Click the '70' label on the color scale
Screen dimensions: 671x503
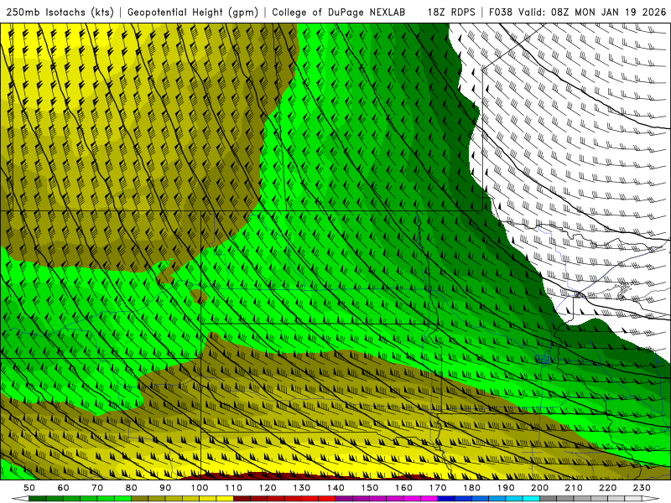(97, 488)
